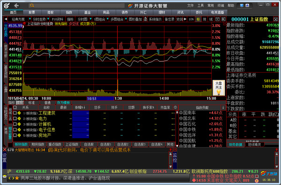Image resolution: width=281 pixels, height=185 pixels.
Task: Click the mail envelope icon at bottom left
Action: (x=5, y=177)
